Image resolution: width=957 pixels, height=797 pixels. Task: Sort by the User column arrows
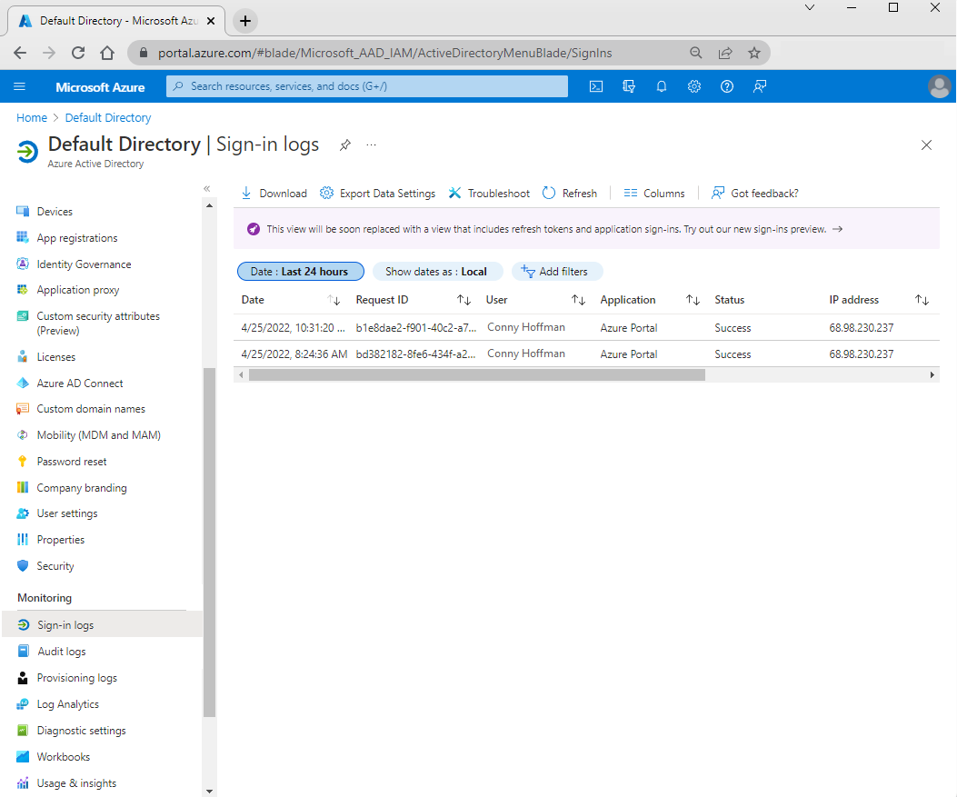tap(578, 300)
